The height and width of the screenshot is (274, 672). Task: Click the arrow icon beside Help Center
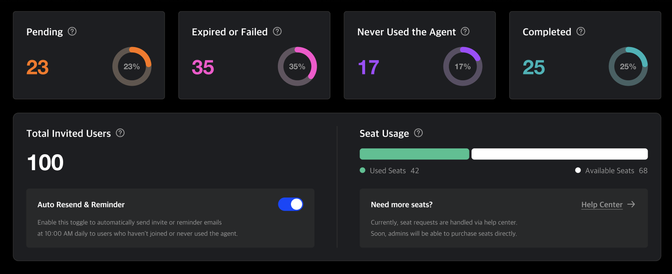point(631,204)
